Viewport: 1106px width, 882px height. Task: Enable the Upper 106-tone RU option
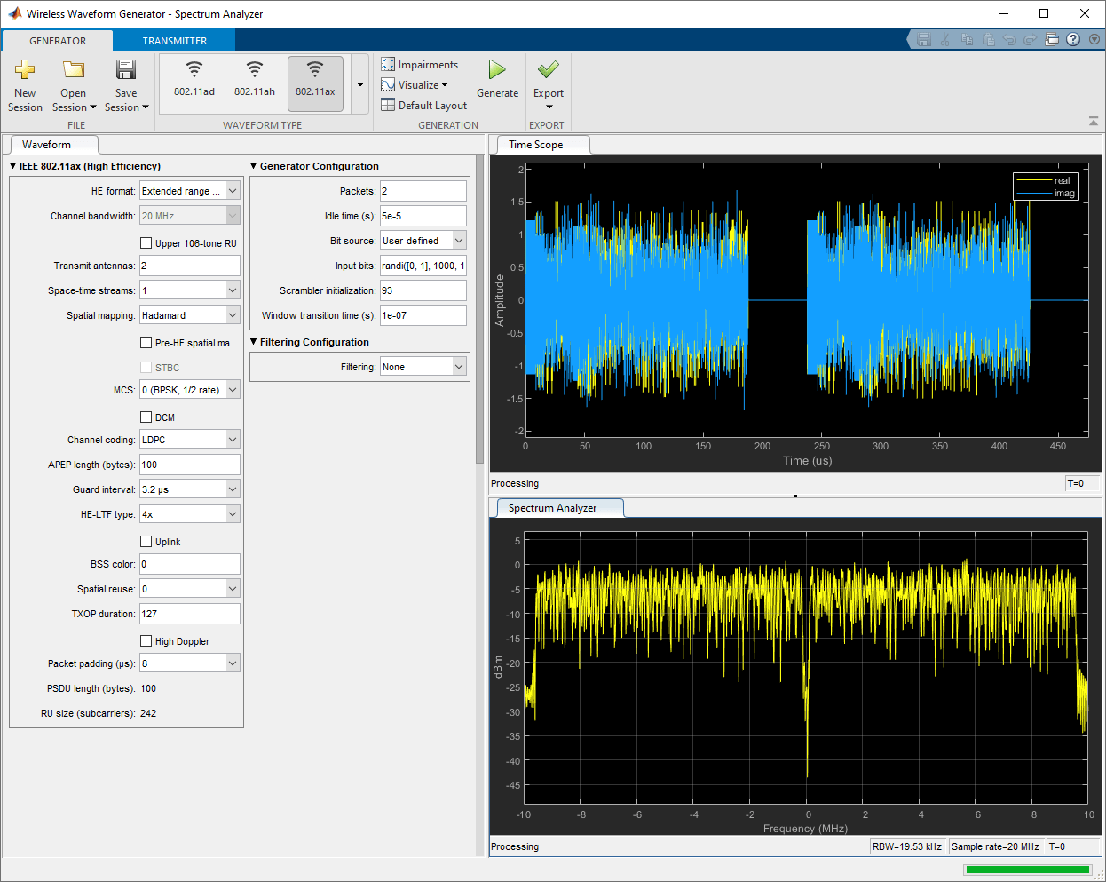click(x=146, y=242)
